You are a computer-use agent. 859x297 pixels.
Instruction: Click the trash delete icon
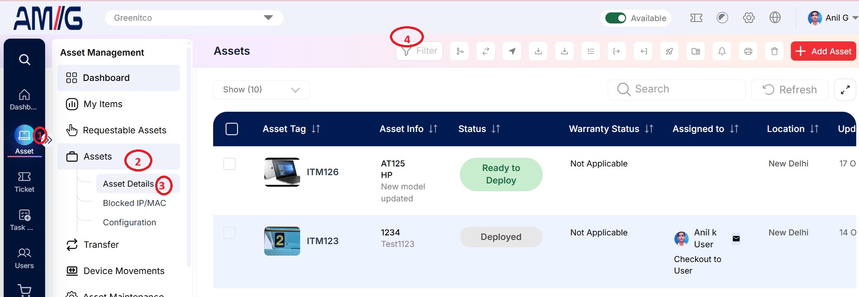774,51
